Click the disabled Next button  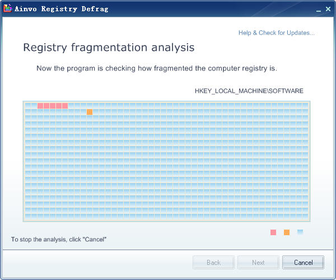point(258,263)
